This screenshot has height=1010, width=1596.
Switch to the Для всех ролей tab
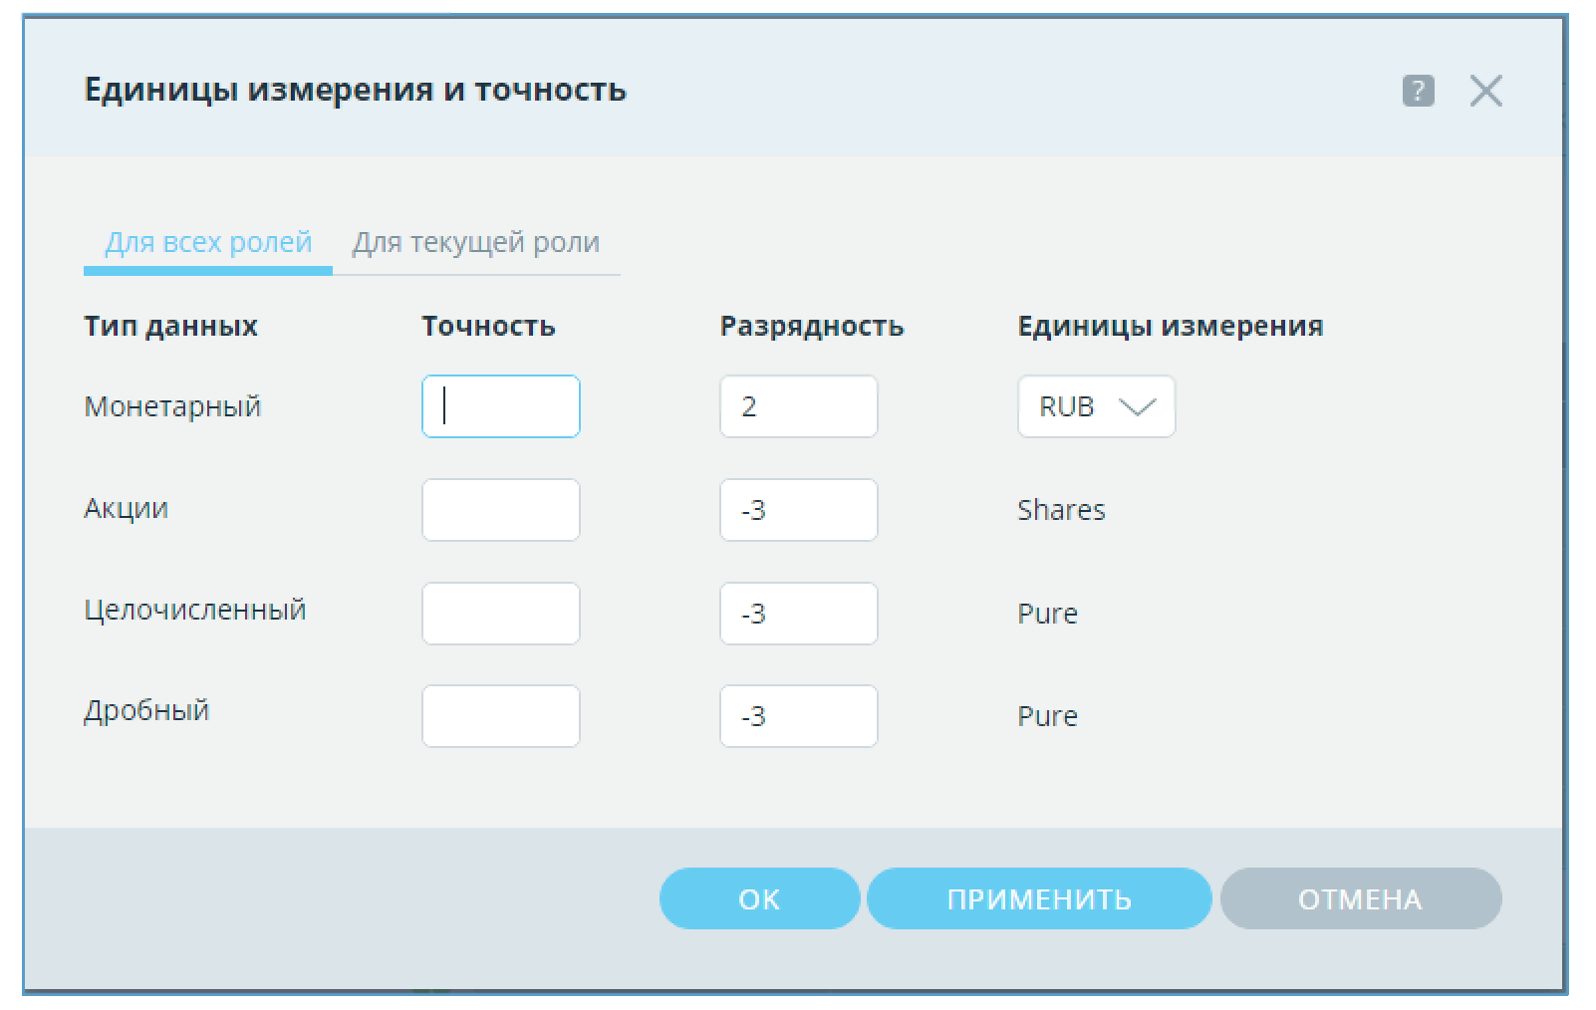208,243
